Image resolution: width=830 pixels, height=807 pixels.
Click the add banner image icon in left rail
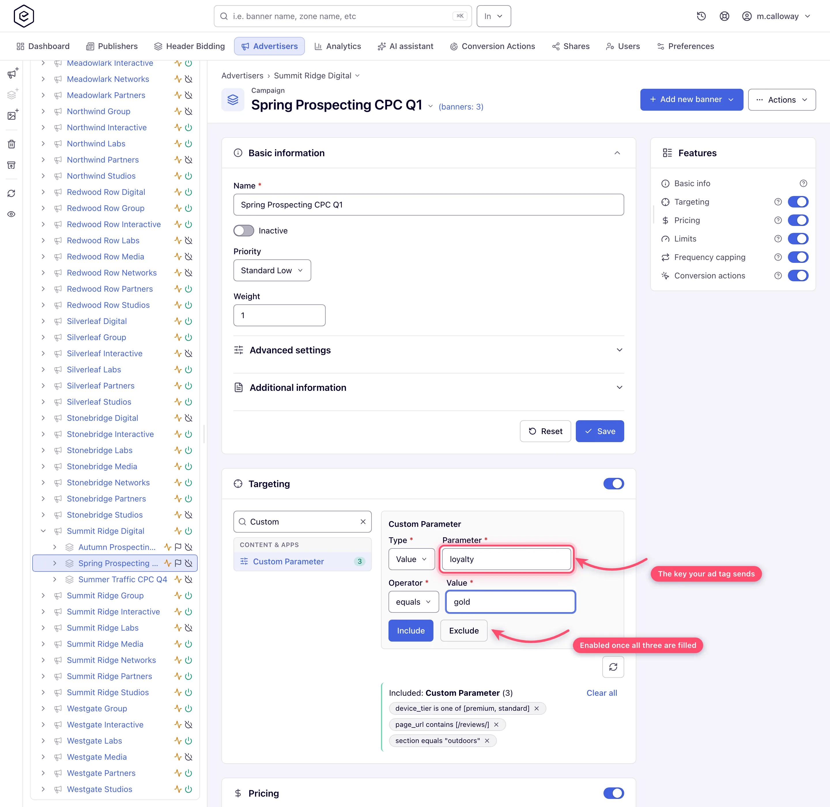point(12,115)
